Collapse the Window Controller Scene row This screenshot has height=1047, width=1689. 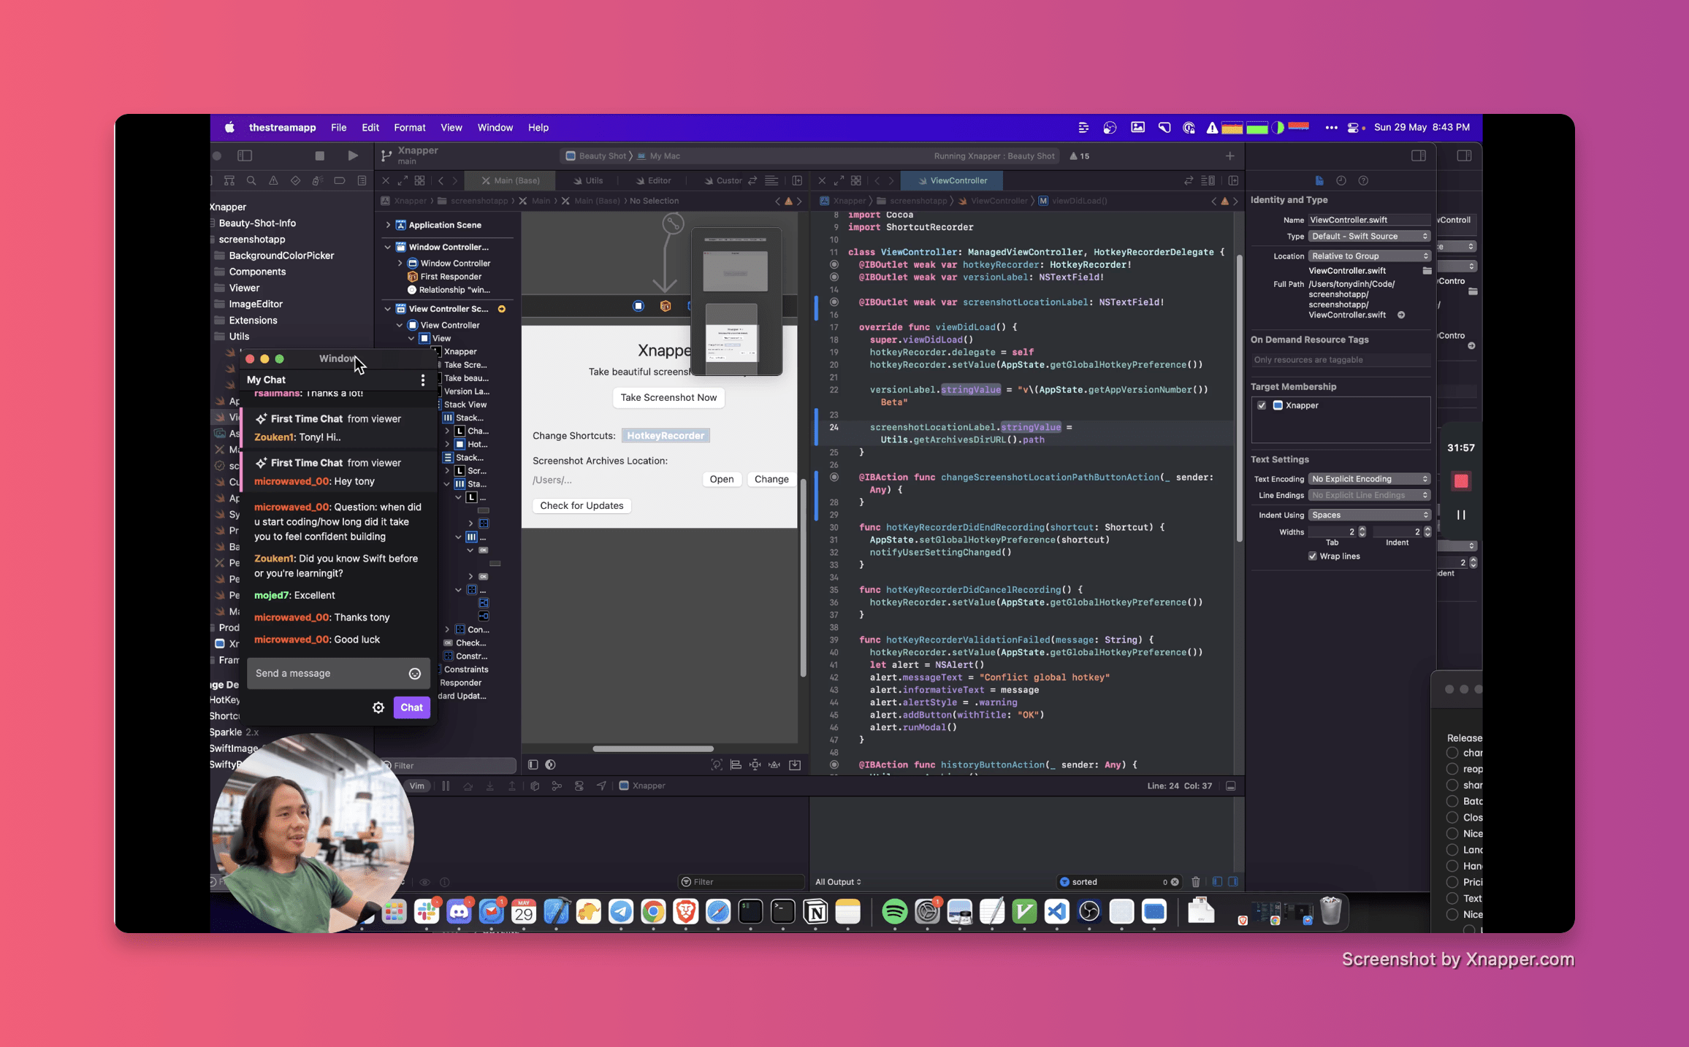[x=388, y=247]
